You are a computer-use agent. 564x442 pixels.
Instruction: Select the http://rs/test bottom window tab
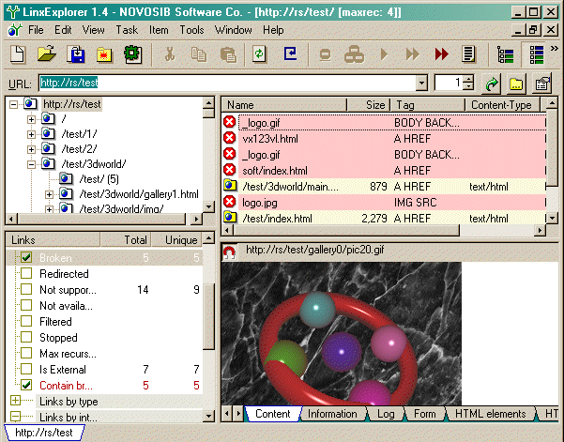[x=44, y=433]
